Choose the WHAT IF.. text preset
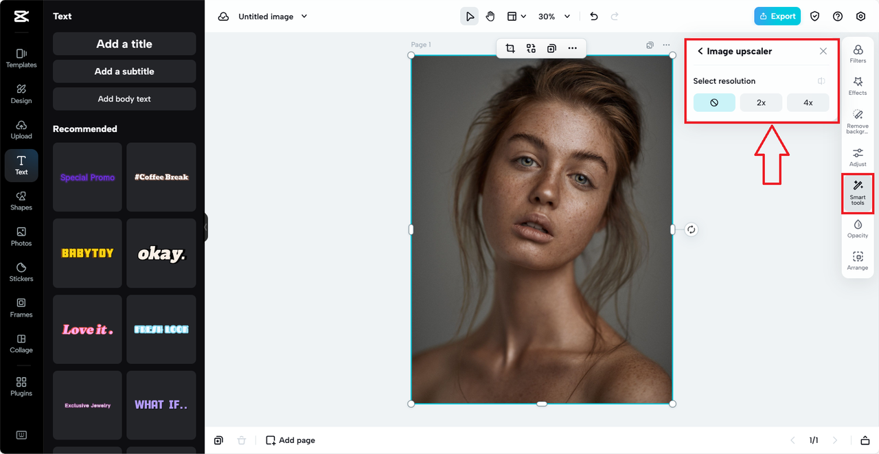 [x=161, y=405]
